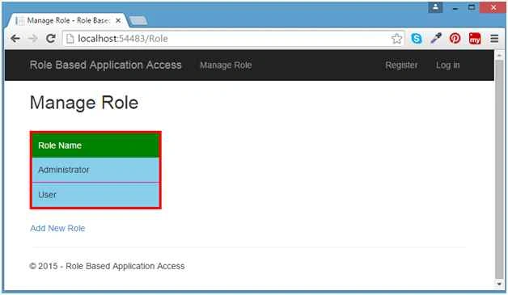The image size is (508, 295).
Task: Open the red 'my' extension icon
Action: (x=475, y=39)
